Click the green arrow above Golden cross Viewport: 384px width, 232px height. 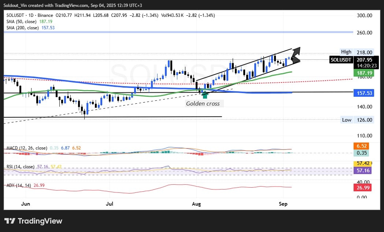click(205, 95)
